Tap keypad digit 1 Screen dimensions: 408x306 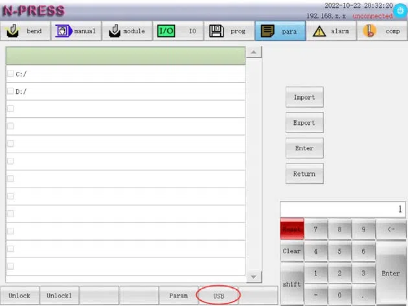[x=315, y=273]
